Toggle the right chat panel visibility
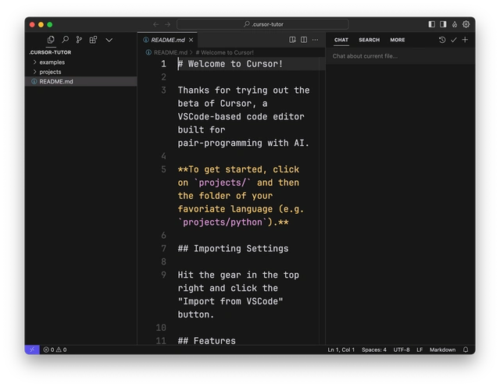Viewport: 500px width, 387px height. 443,24
